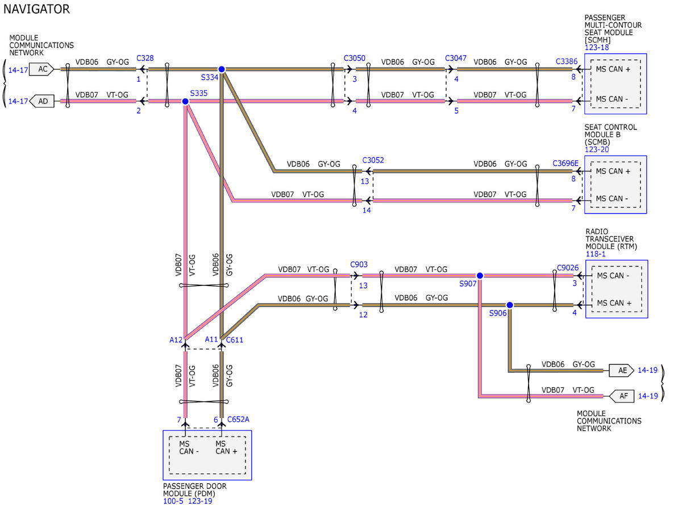The width and height of the screenshot is (682, 527).
Task: Click pin 7 above Passenger Door Module
Action: pos(179,420)
